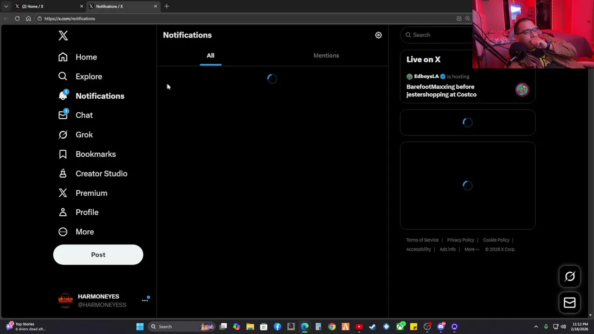This screenshot has height=334, width=594.
Task: Open the floating messages button
Action: (x=569, y=303)
